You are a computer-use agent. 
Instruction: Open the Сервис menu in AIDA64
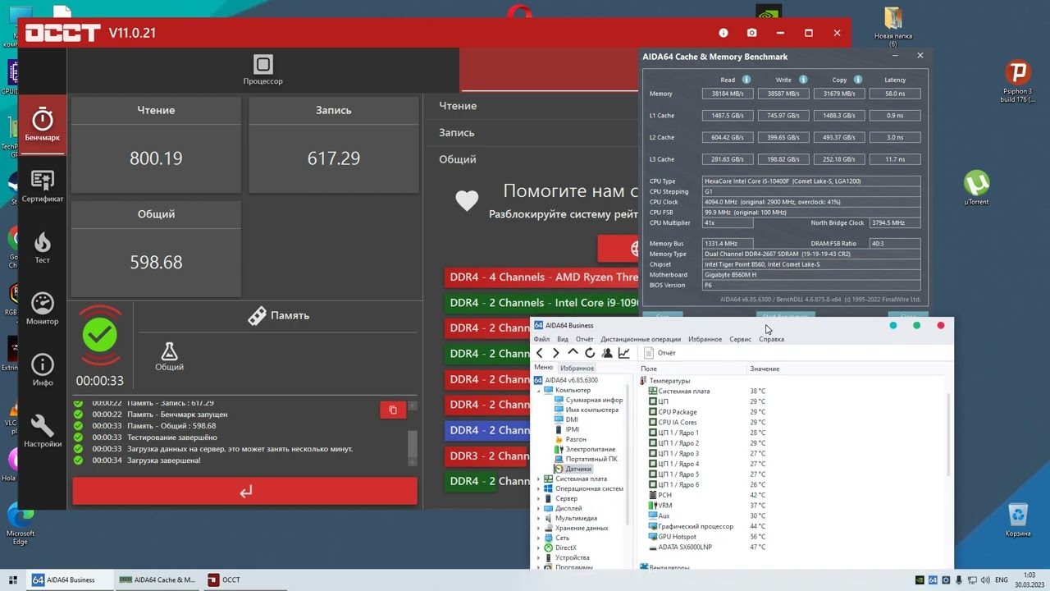[740, 339]
